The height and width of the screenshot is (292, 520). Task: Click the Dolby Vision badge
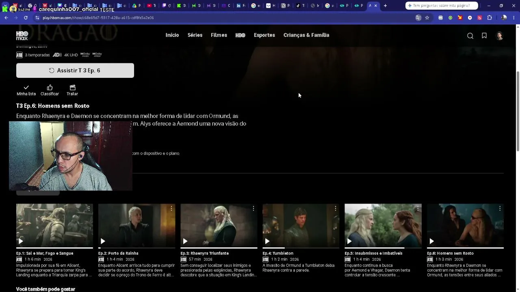click(x=85, y=54)
